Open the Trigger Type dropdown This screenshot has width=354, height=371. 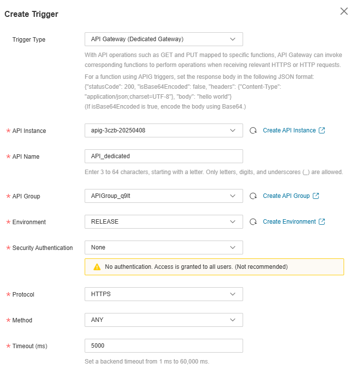coord(163,39)
